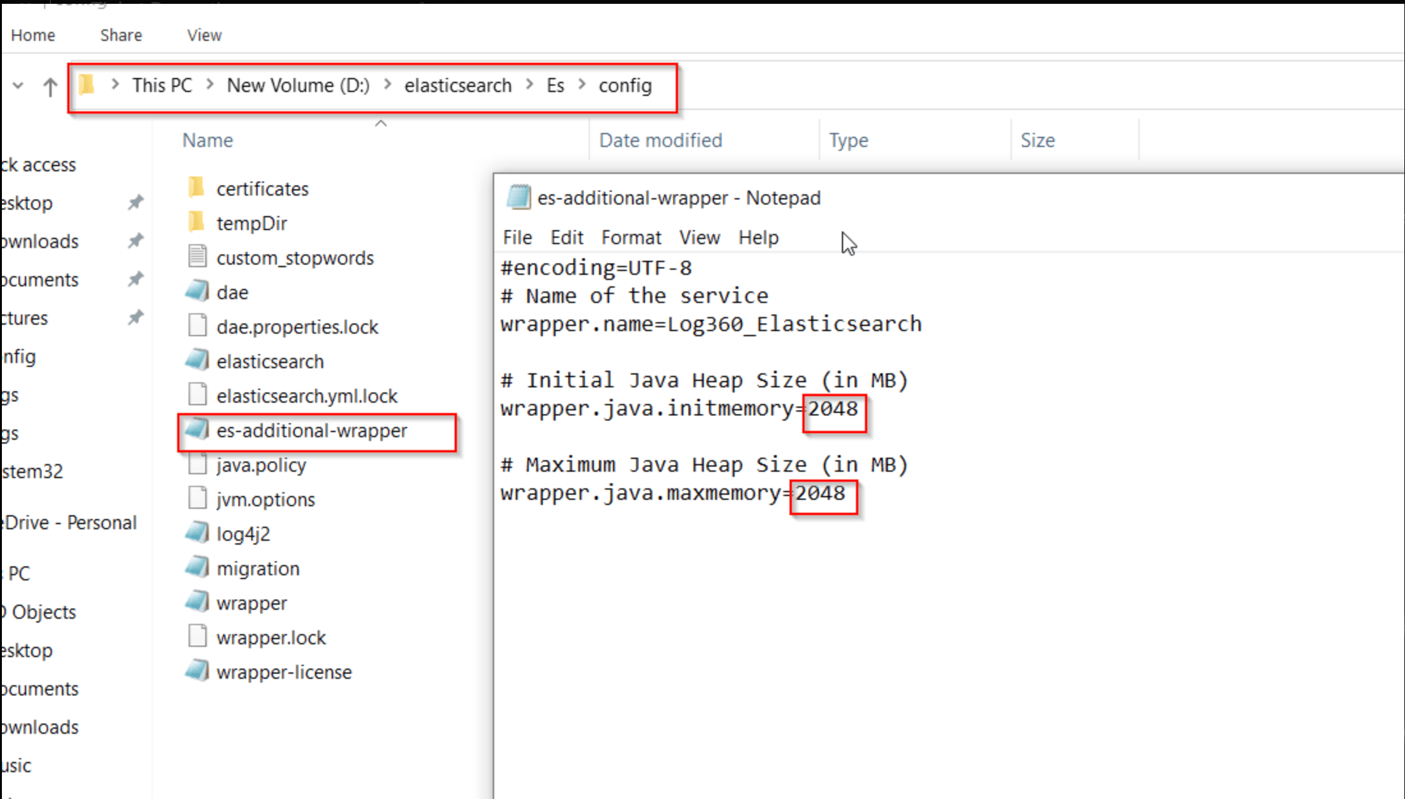Expand chevron after New Volume (D:)
Screen dimensions: 1405x799
point(387,84)
